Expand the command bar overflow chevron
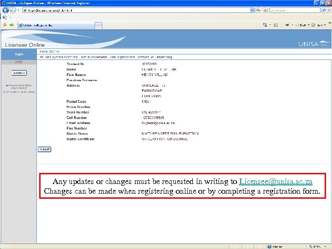The width and height of the screenshot is (332, 249). click(x=330, y=23)
